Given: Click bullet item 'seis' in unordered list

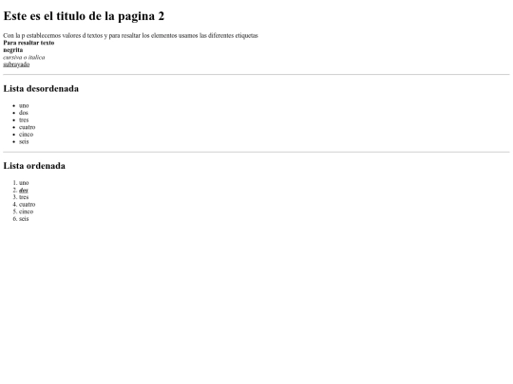Looking at the screenshot, I should click(x=24, y=141).
